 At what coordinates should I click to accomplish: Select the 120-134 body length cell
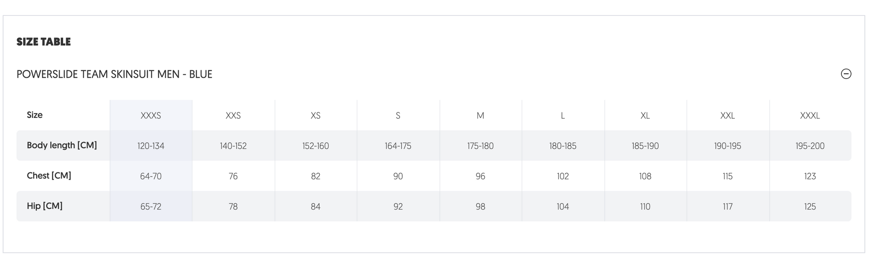(151, 146)
